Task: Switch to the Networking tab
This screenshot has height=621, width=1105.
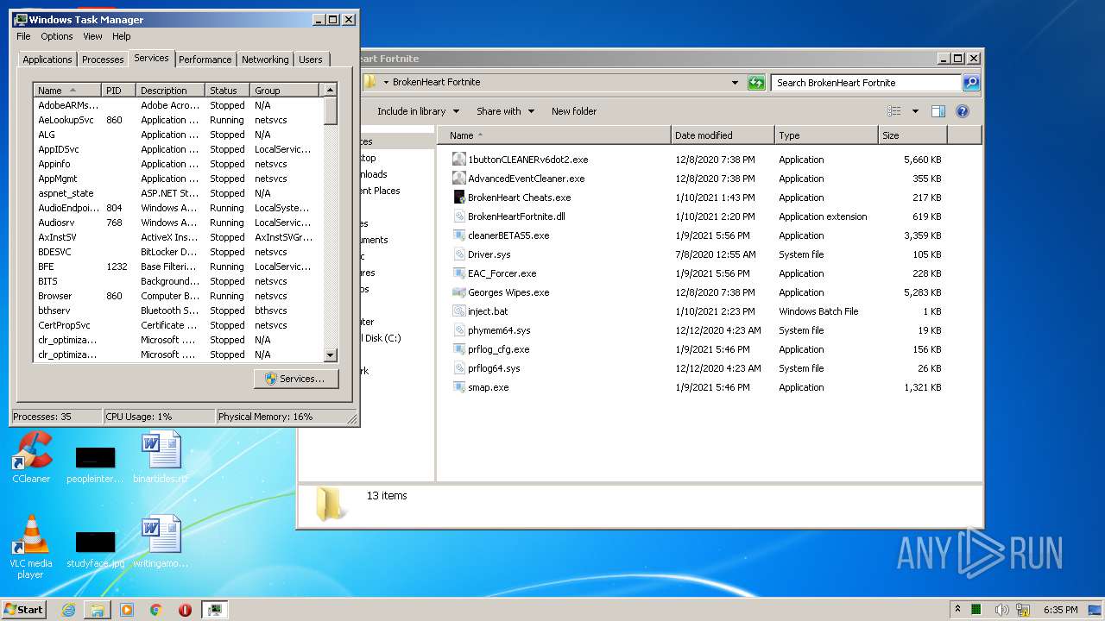Action: pyautogui.click(x=265, y=60)
